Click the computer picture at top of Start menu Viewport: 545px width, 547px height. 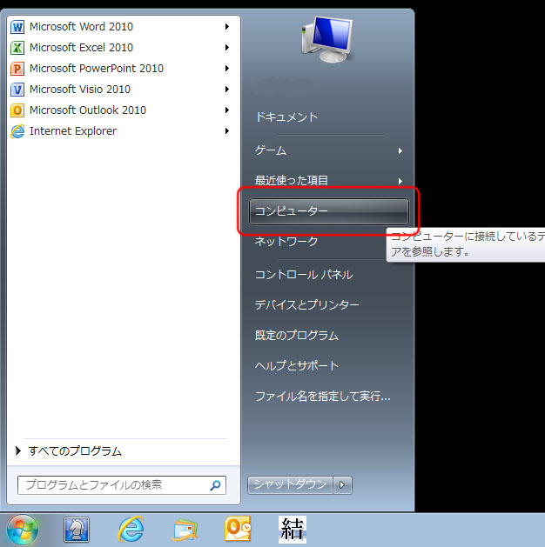tap(327, 39)
